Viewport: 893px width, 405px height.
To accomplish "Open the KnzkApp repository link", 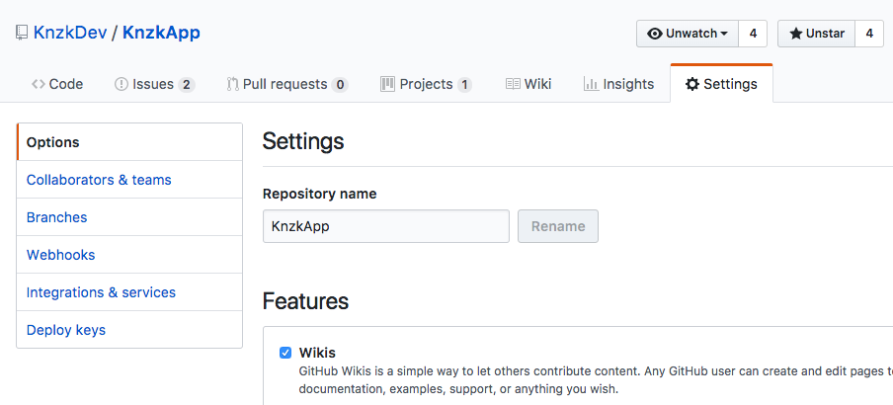I will pos(161,33).
